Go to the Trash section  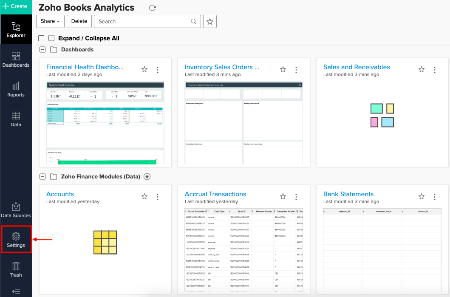point(16,269)
